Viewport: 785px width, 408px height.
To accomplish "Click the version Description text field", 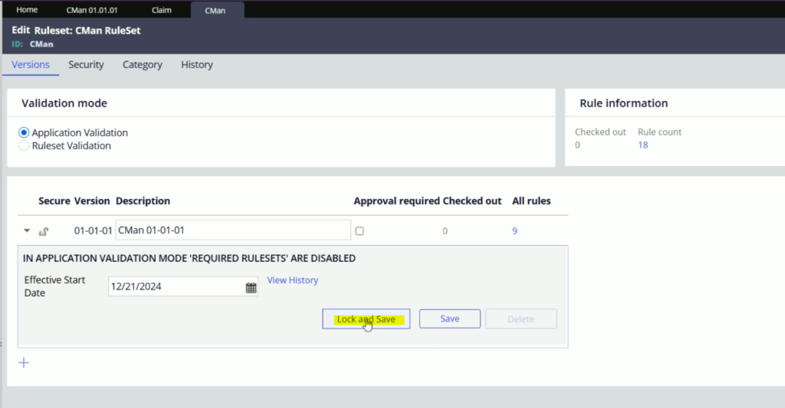I will (233, 230).
